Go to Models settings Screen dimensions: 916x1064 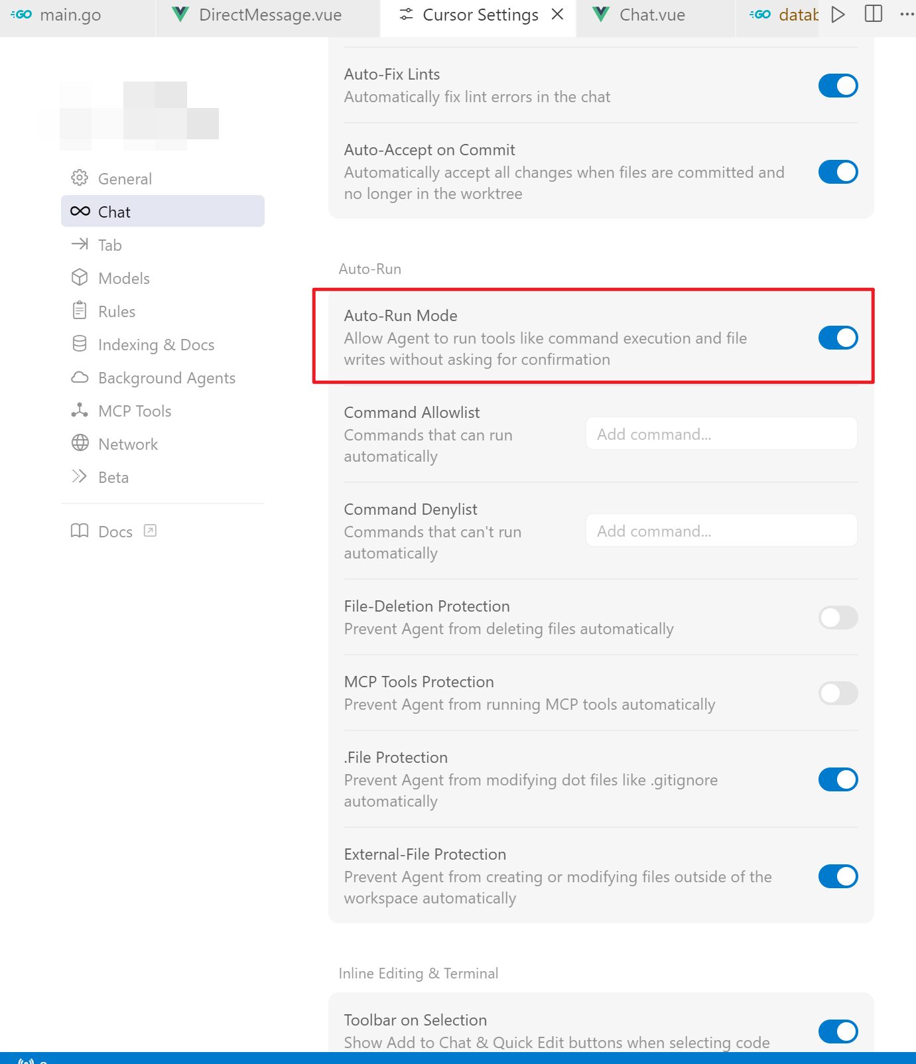(x=163, y=278)
